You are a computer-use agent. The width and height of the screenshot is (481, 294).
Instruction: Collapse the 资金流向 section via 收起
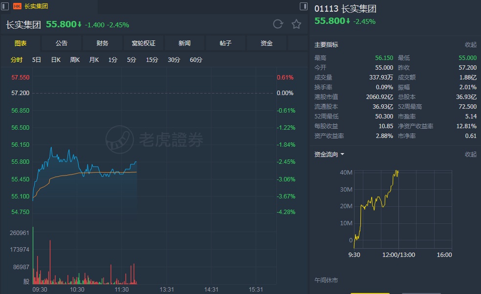(471, 155)
